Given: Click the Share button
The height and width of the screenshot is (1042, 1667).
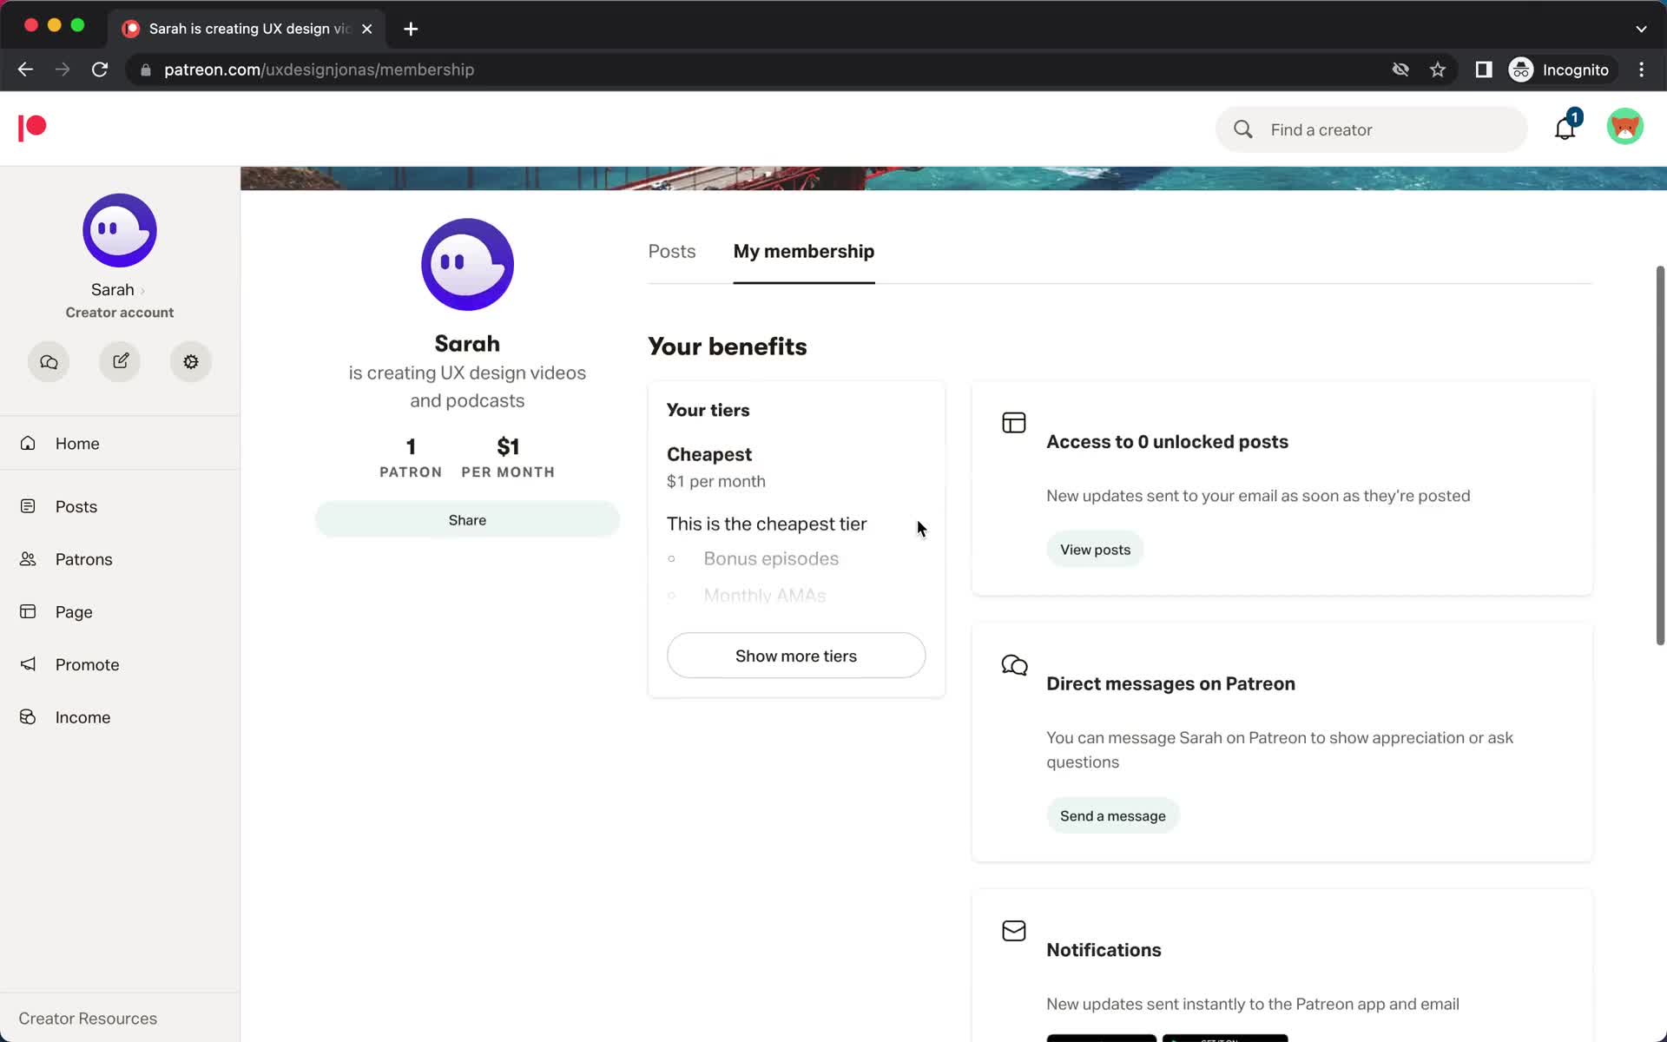Looking at the screenshot, I should pyautogui.click(x=467, y=518).
